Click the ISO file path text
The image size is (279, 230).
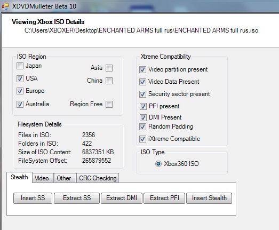[141, 30]
